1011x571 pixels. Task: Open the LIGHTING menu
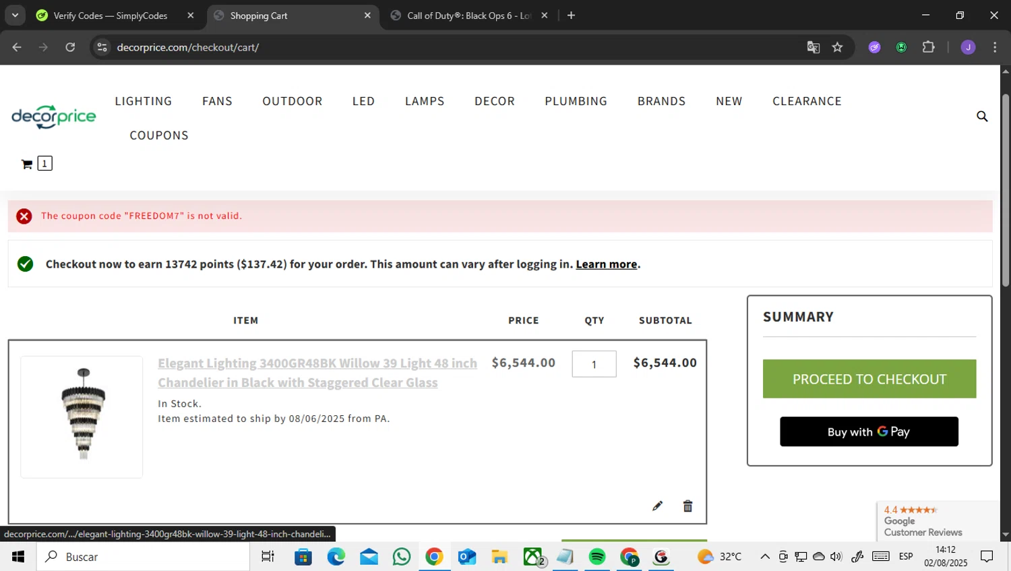[x=144, y=101]
